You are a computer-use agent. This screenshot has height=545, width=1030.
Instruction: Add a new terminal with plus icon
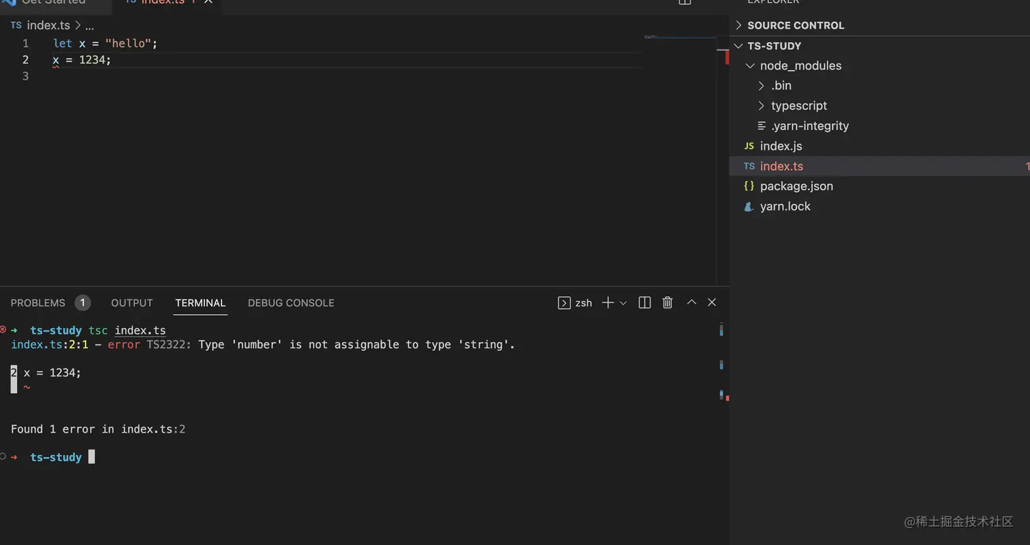608,302
